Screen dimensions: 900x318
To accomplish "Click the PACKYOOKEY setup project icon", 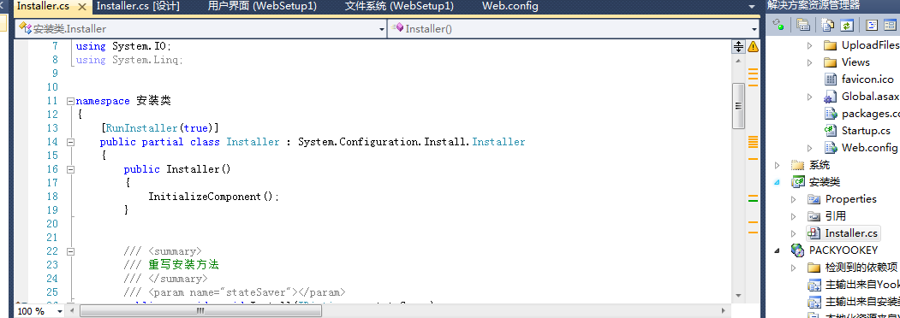I will point(798,250).
